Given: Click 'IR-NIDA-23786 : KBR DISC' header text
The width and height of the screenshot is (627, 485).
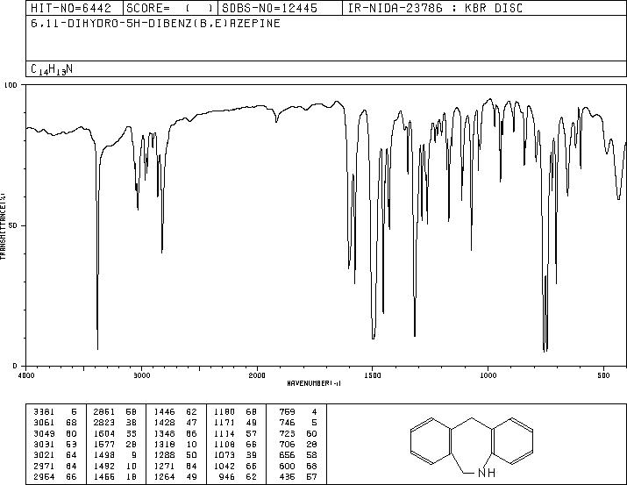Looking at the screenshot, I should 435,8.
